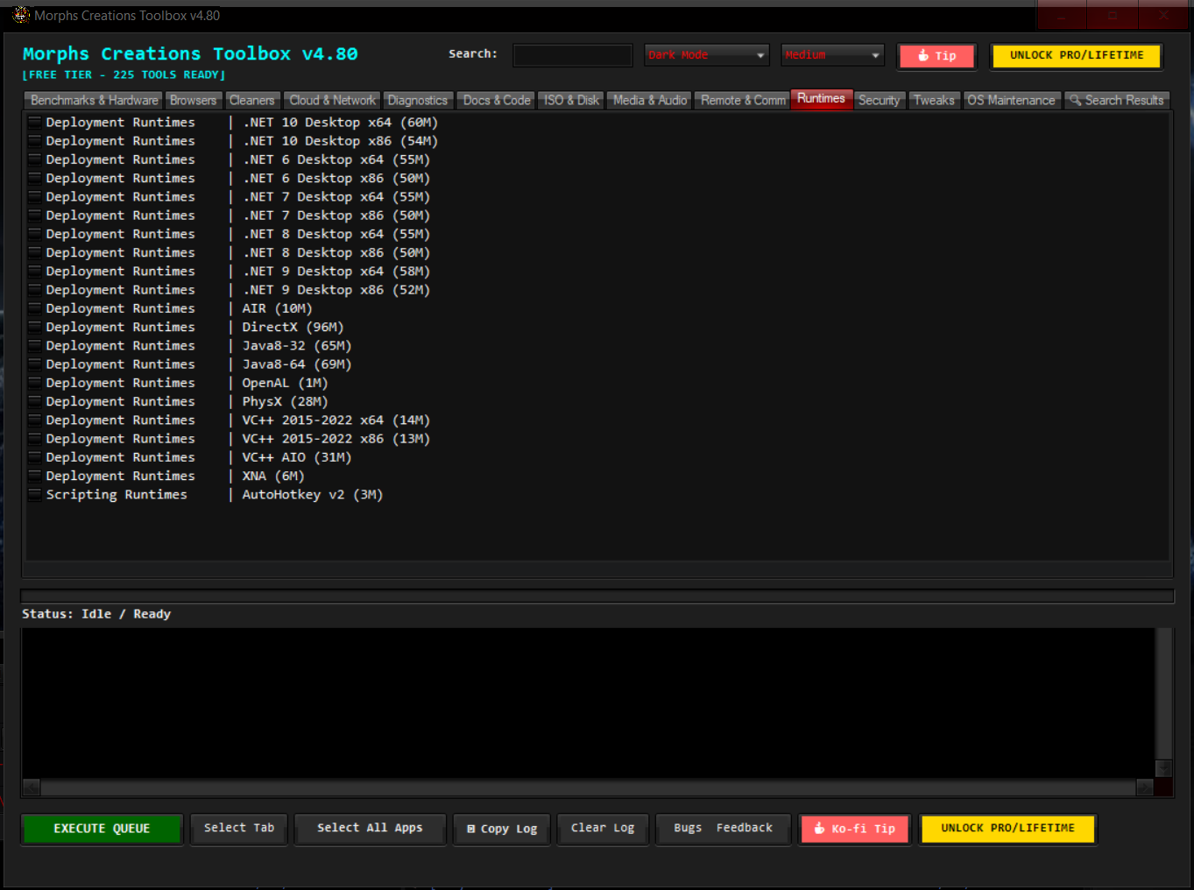Tick the OpenAL (1M) checkbox

35,383
